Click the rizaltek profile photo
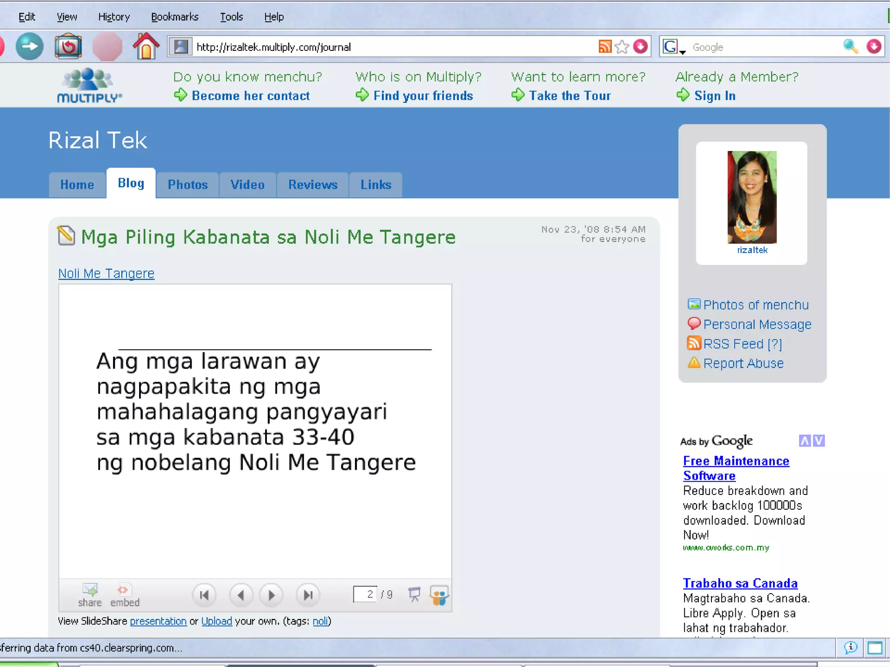 click(x=752, y=197)
